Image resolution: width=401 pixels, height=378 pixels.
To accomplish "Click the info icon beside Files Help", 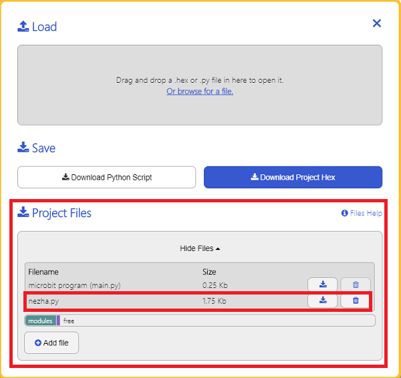I will 344,213.
